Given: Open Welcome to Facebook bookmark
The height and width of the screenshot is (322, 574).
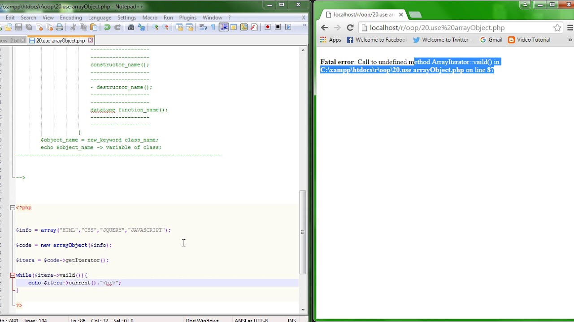Looking at the screenshot, I should (377, 40).
